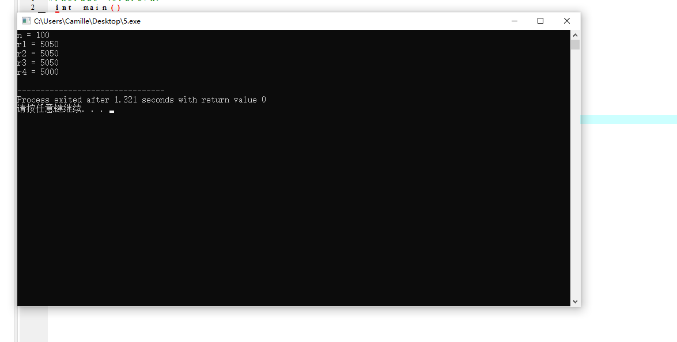
Task: Click the 请按任意键继续 prompt text
Action: 50,109
